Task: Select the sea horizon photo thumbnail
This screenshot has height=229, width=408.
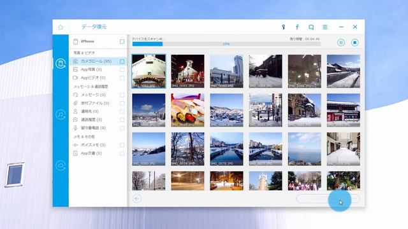Action: (x=305, y=149)
